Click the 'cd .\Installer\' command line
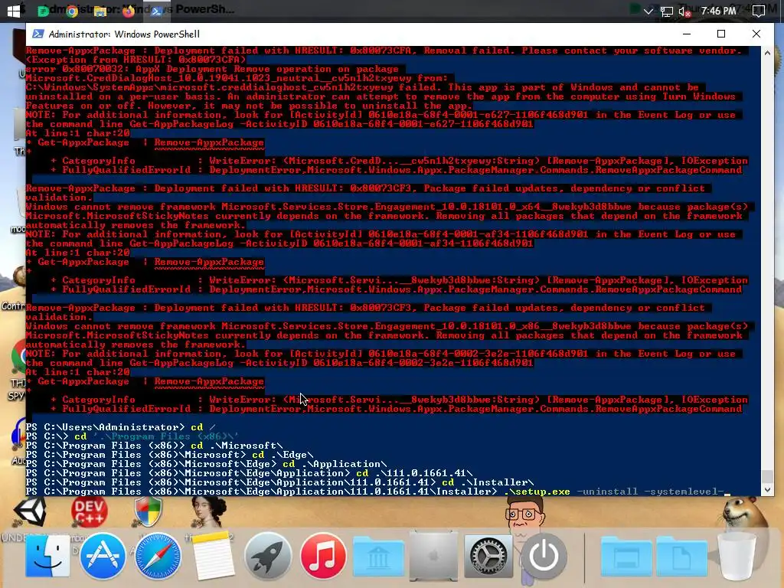Viewport: 784px width, 588px height. point(488,482)
